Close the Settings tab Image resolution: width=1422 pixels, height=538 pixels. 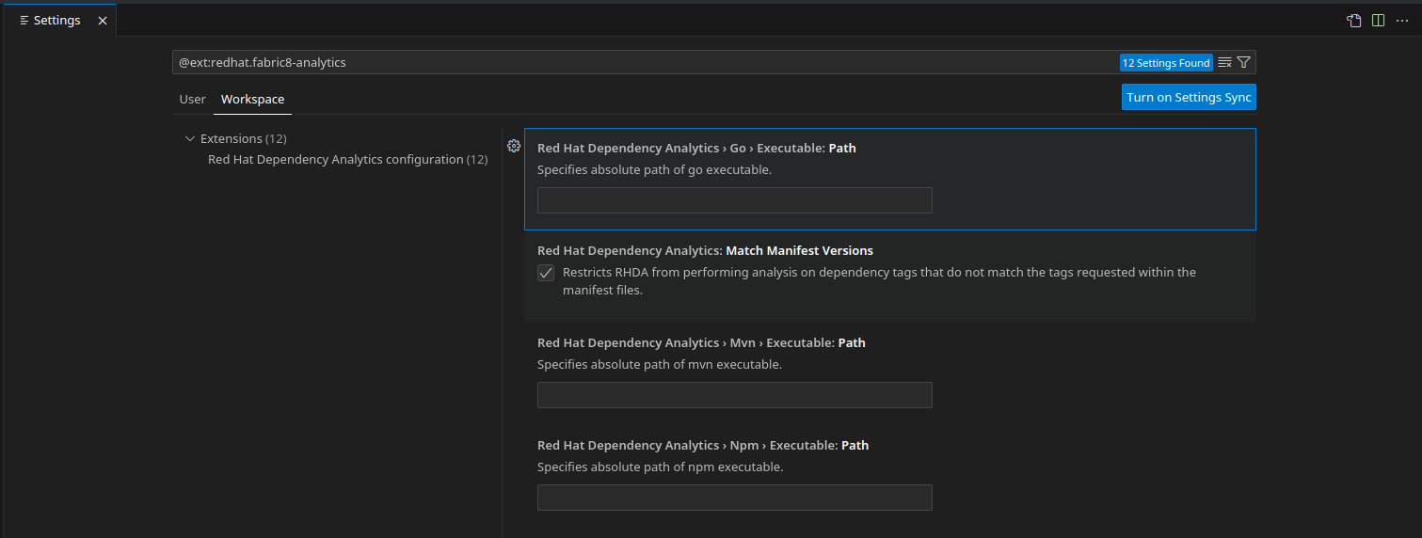103,21
